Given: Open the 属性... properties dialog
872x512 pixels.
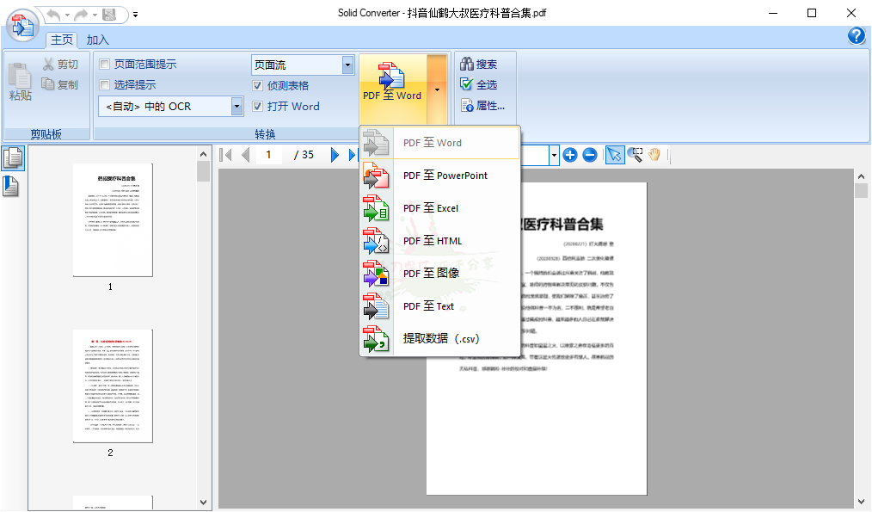Looking at the screenshot, I should coord(482,105).
